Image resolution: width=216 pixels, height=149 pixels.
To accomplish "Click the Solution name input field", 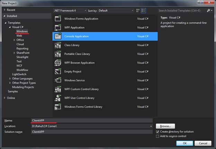I will coord(92,132).
